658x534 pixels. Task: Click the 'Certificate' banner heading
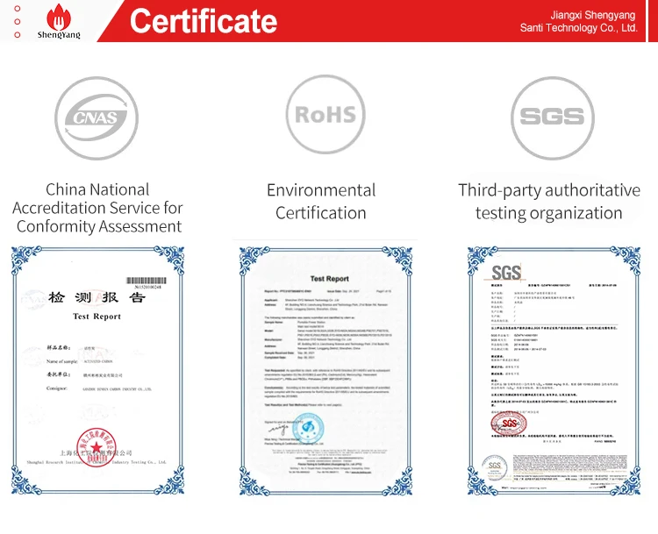coord(204,21)
